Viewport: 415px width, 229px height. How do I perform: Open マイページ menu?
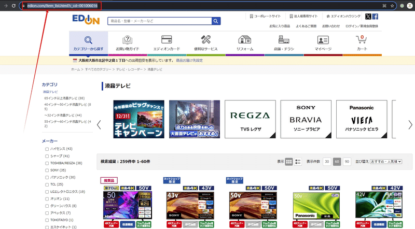click(x=323, y=43)
